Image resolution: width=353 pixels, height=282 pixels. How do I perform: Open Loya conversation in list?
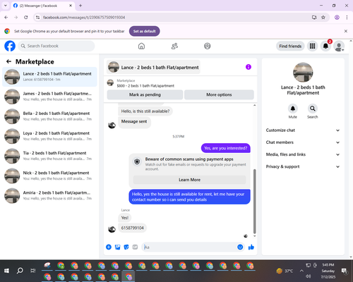[49, 136]
